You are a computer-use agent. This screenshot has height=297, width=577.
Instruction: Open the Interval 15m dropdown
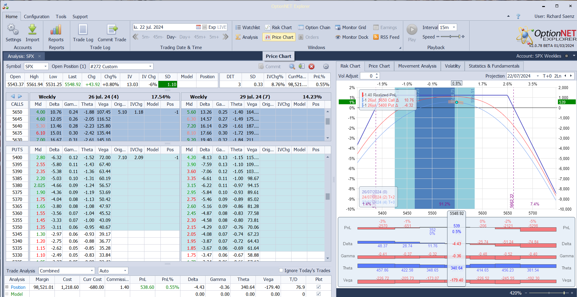tap(454, 27)
